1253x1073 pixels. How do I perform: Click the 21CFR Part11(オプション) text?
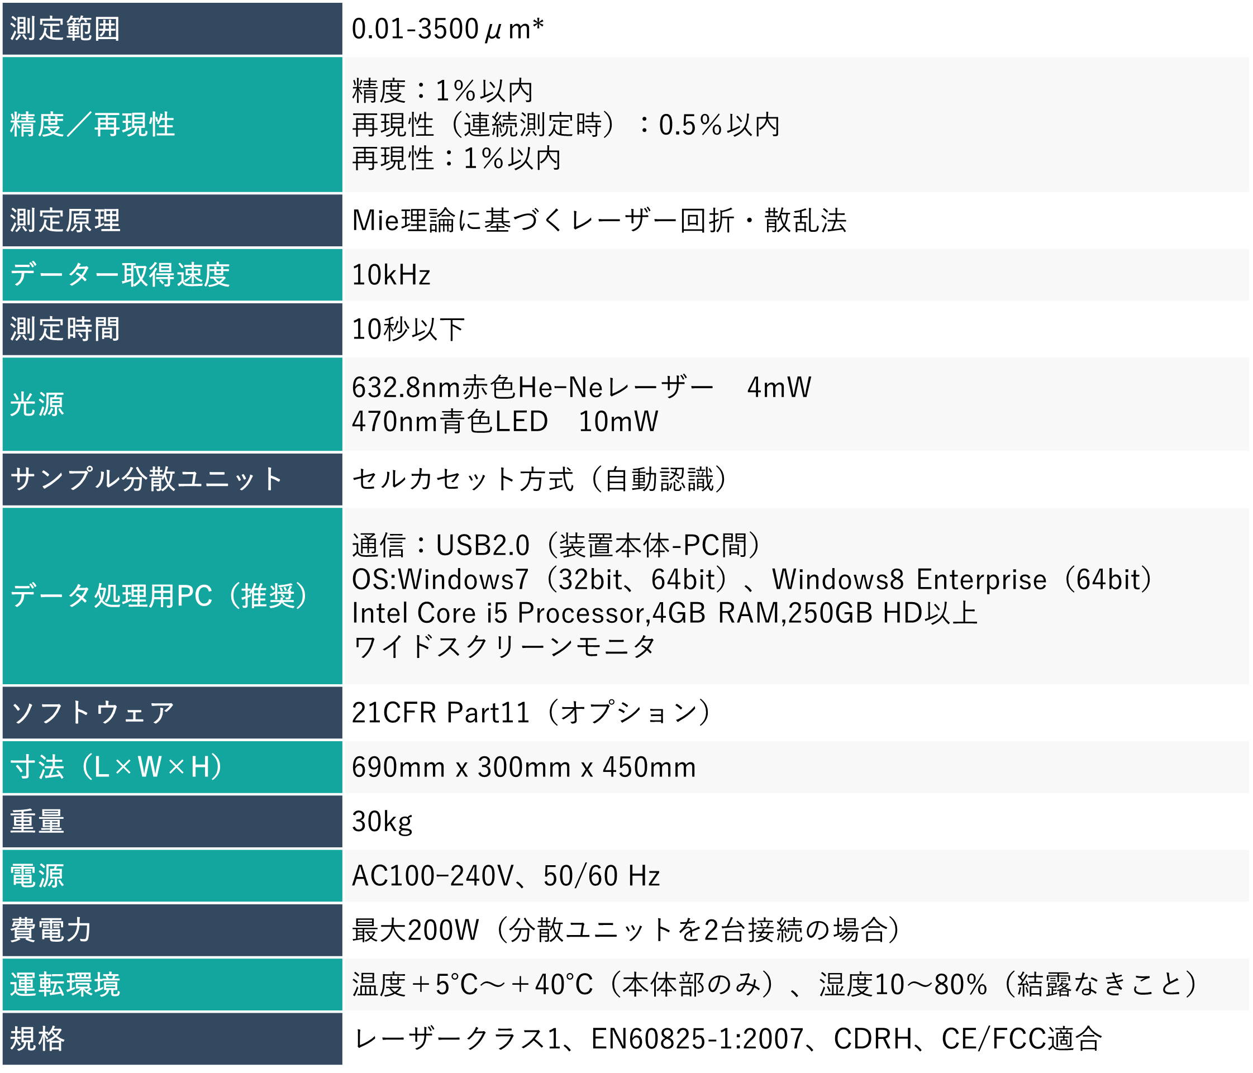532,712
